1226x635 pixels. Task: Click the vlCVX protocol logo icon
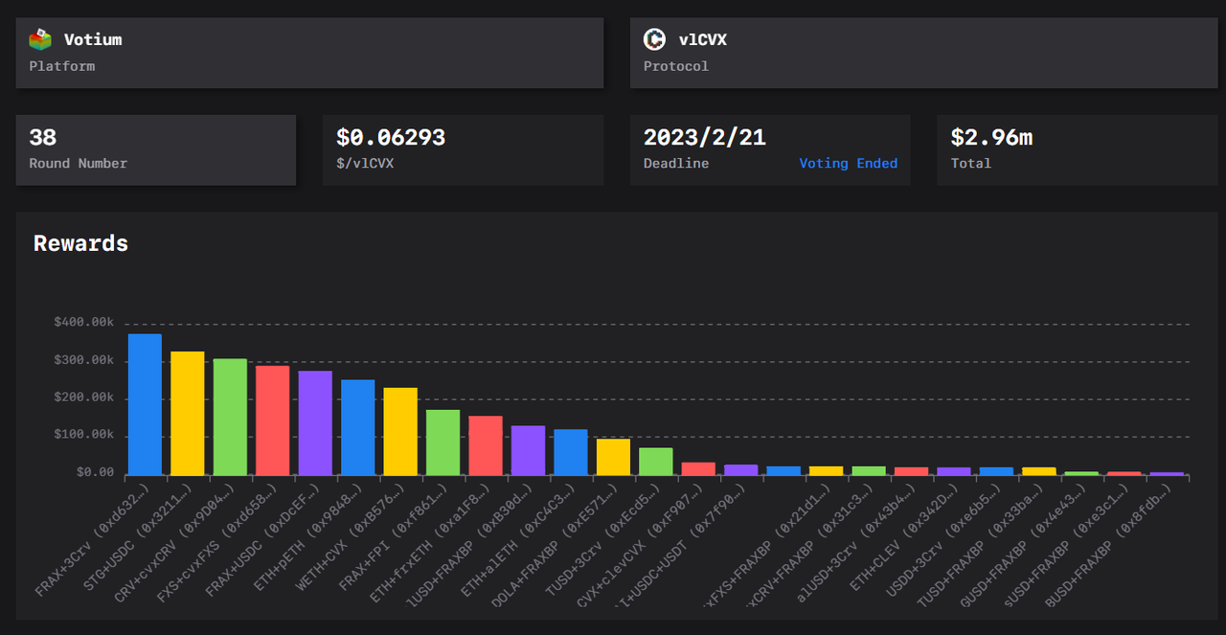tap(654, 40)
